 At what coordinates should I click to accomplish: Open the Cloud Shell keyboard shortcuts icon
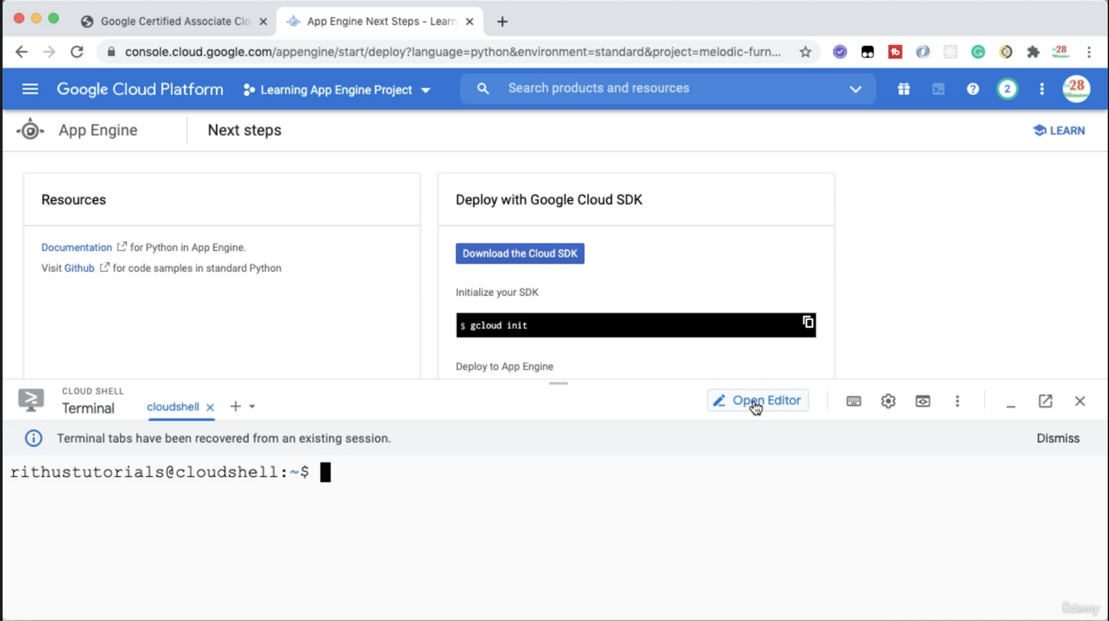click(x=854, y=401)
